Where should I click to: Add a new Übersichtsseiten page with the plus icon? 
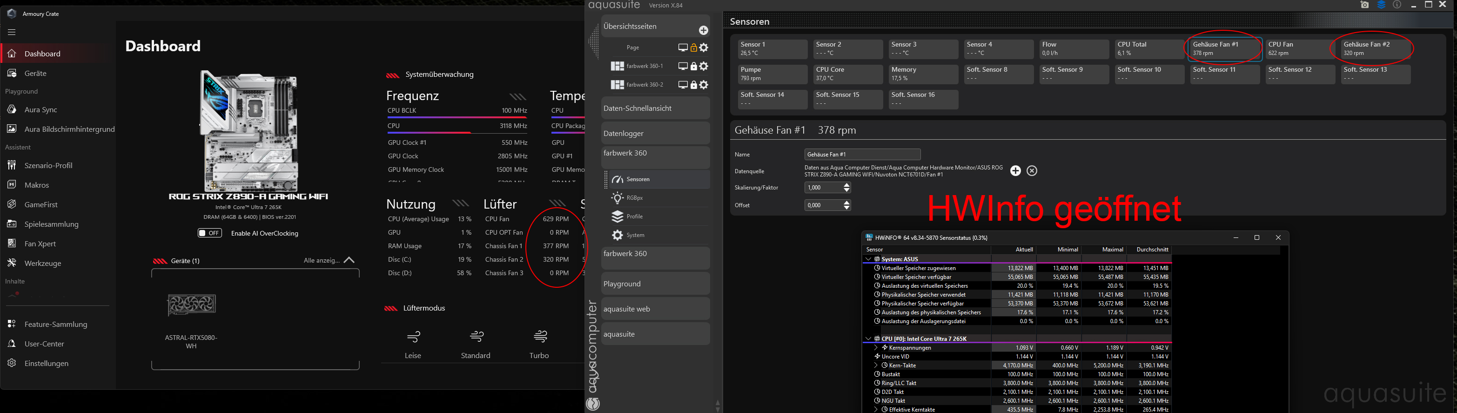pos(703,30)
